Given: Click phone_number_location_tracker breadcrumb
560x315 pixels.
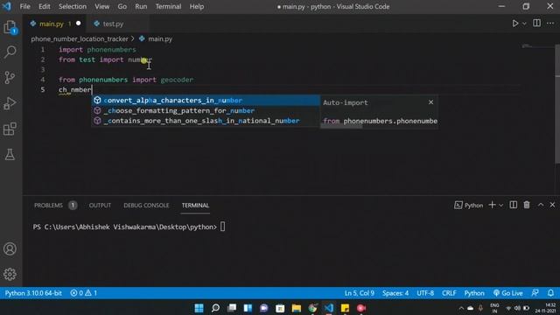Looking at the screenshot, I should [80, 38].
